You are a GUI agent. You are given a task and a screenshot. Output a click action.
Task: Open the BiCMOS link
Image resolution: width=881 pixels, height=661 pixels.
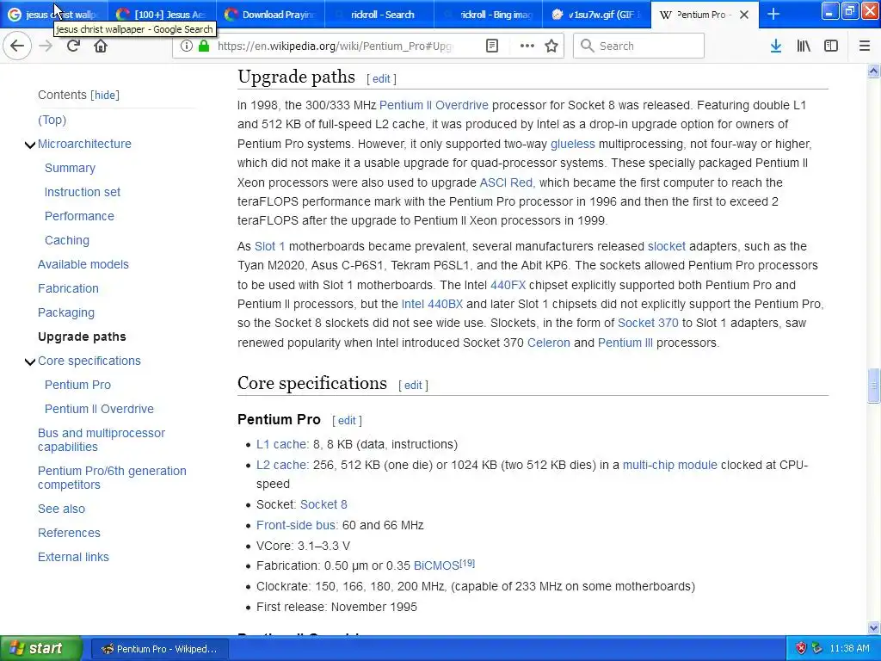point(436,566)
